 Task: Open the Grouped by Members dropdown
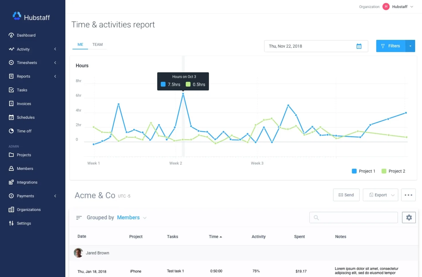tap(132, 218)
